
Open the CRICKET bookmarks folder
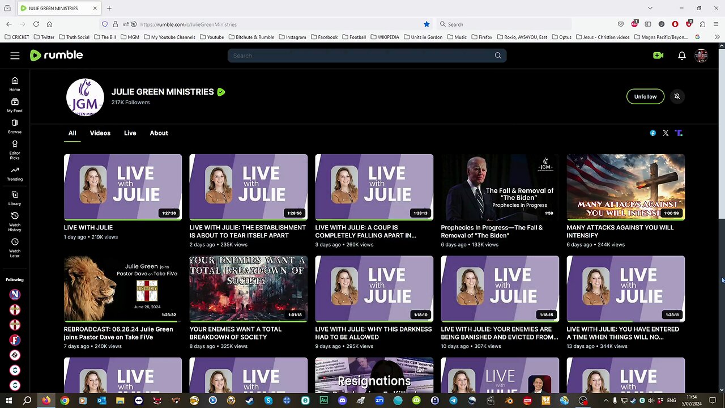[16, 37]
